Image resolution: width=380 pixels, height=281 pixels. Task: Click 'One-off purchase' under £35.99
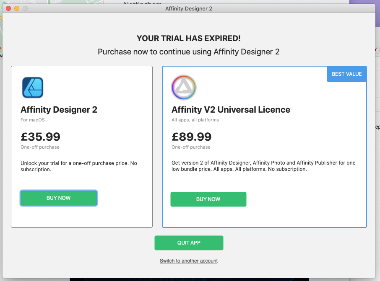click(x=40, y=147)
